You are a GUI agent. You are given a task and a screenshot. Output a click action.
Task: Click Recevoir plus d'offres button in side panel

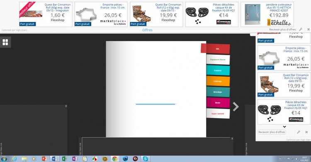[272, 132]
